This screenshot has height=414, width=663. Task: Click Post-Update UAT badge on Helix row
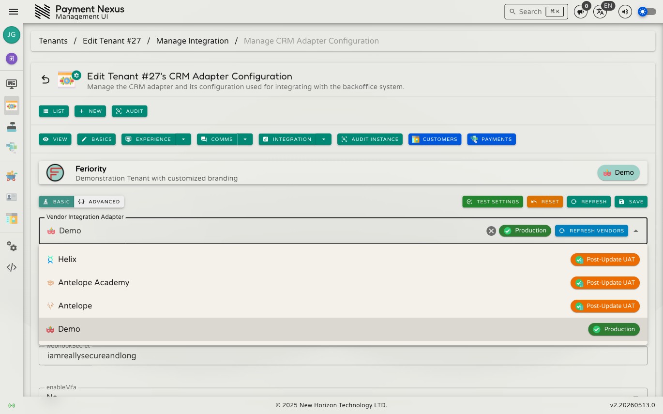click(x=605, y=260)
